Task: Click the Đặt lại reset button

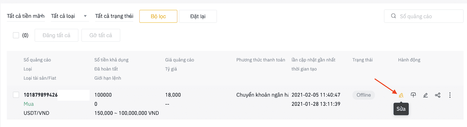Action: [198, 16]
